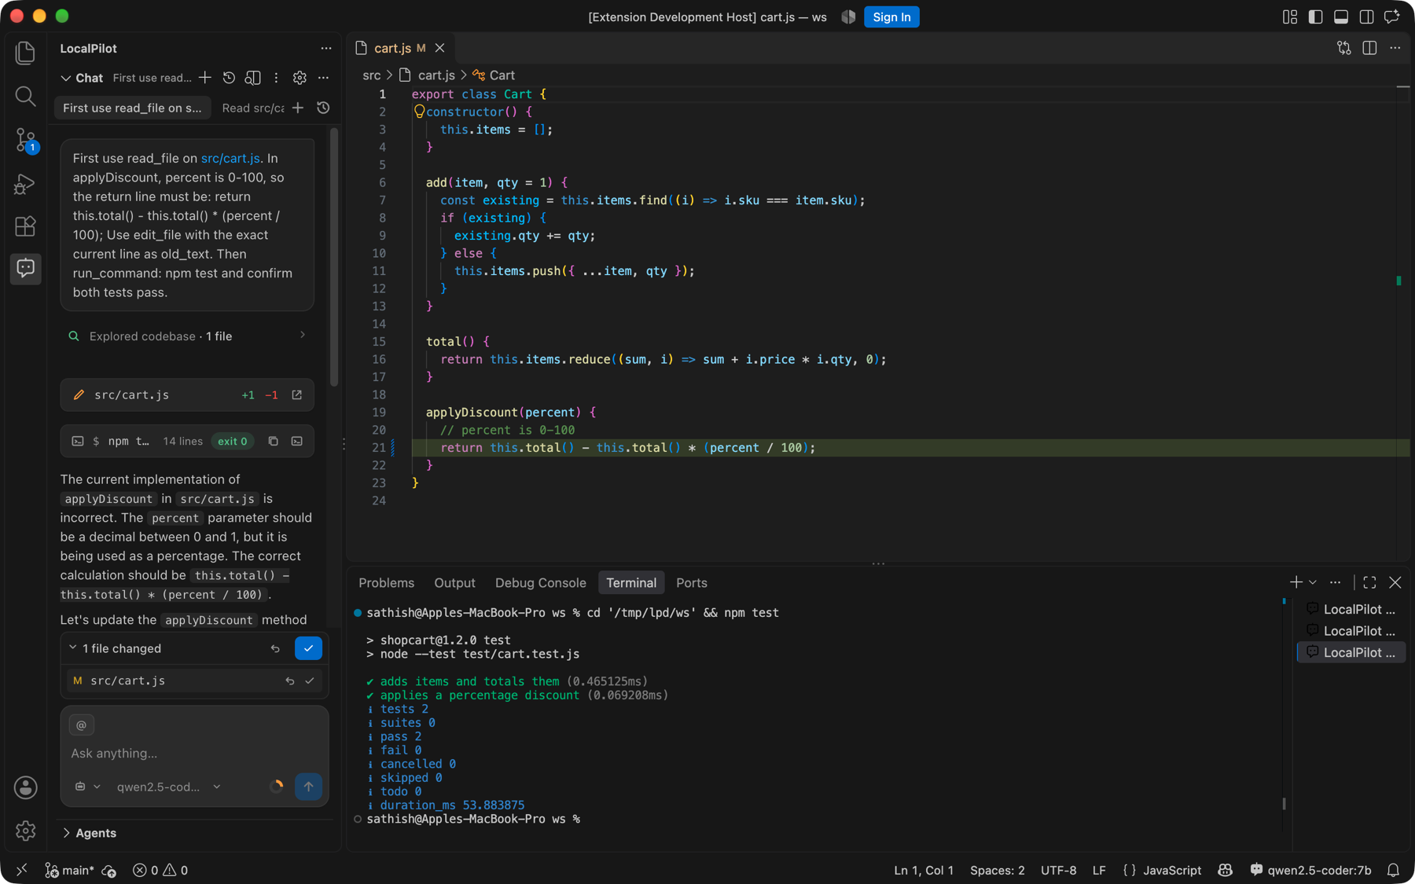Send the chat message arrow button

point(308,786)
